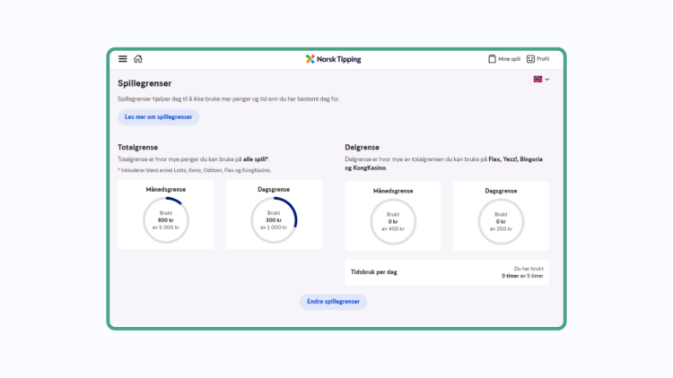Go to the home page icon
The height and width of the screenshot is (378, 673).
pos(138,59)
